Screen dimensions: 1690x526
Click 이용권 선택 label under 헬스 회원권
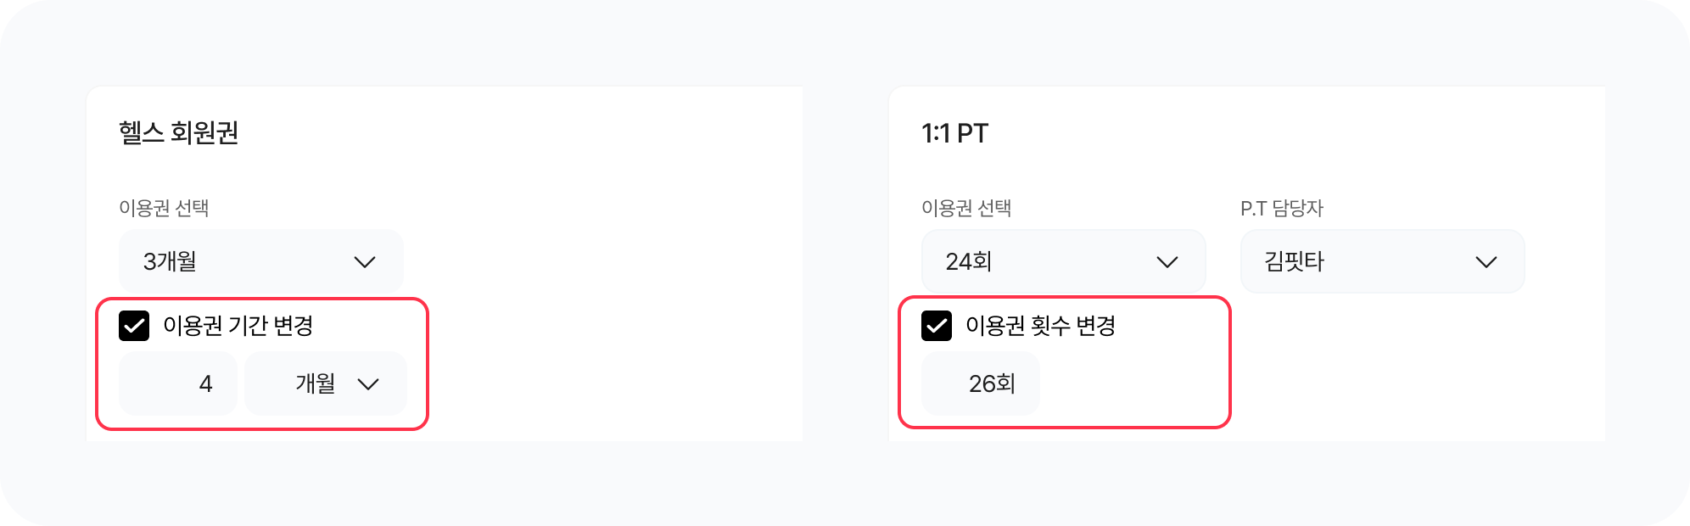164,208
